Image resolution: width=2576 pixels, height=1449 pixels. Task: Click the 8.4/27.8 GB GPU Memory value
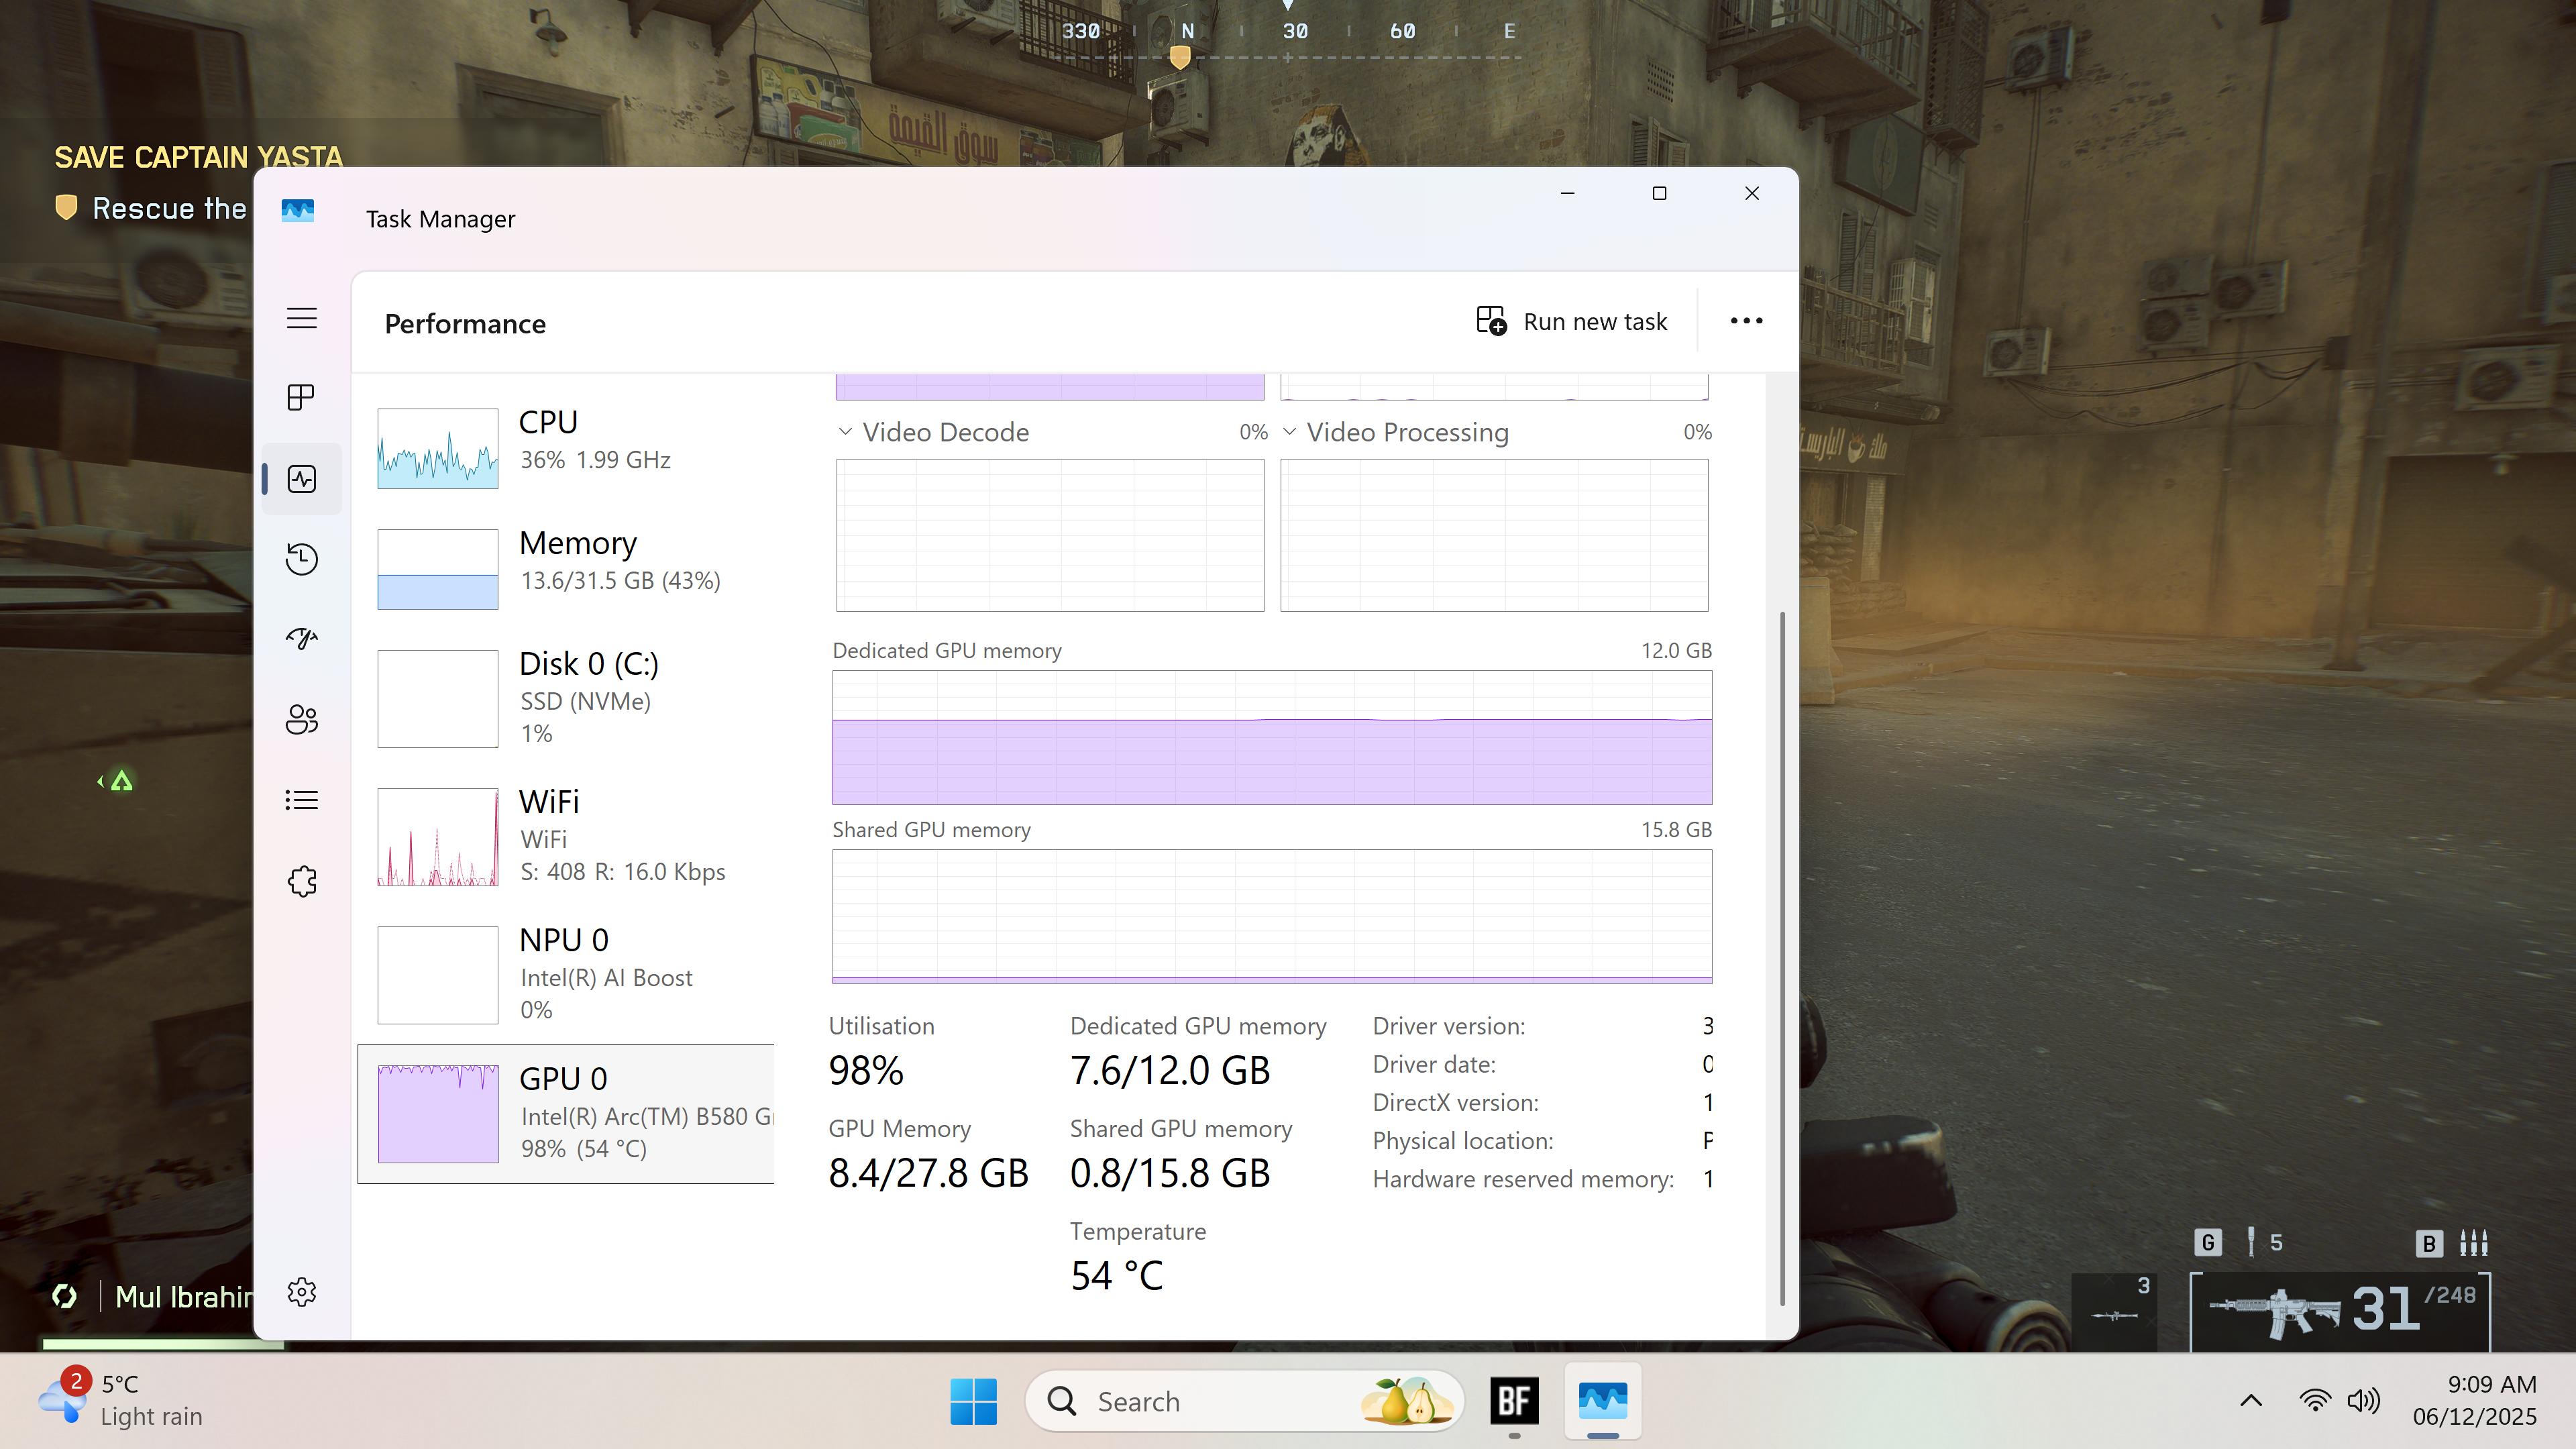point(928,1174)
